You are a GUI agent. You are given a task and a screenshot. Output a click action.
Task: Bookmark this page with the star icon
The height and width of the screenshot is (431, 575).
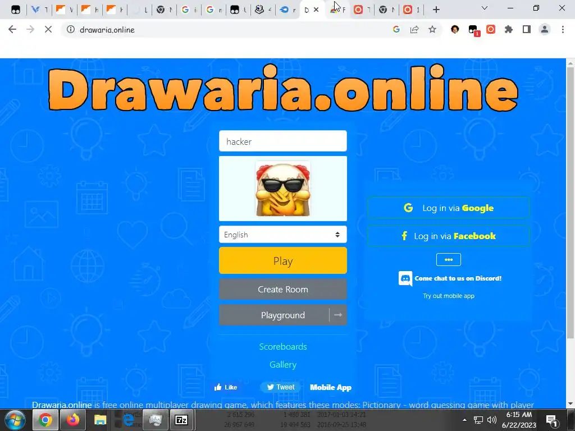pyautogui.click(x=432, y=29)
